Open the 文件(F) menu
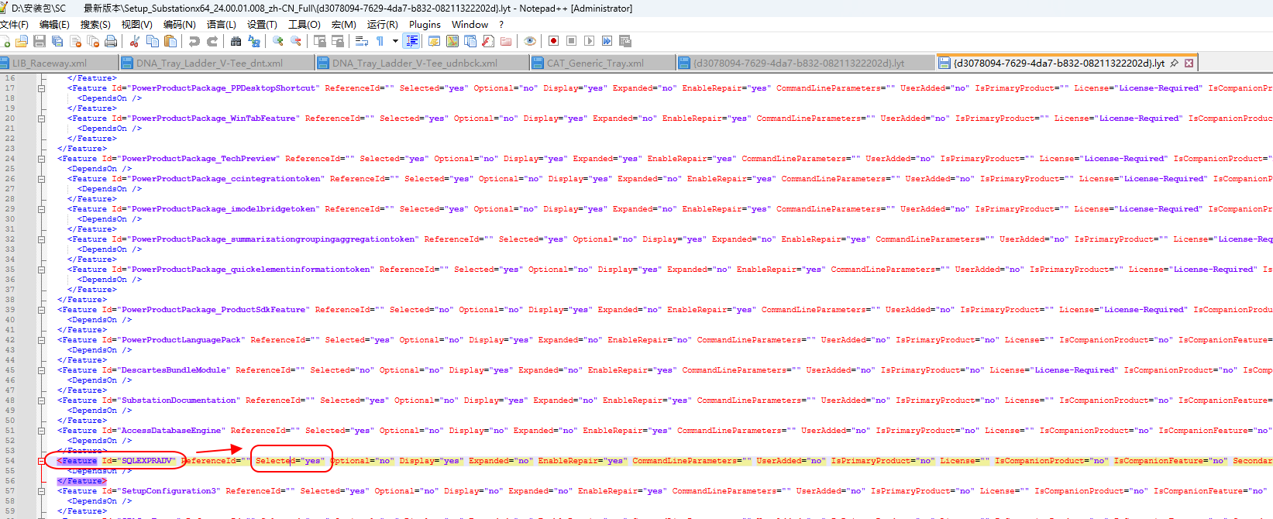Image resolution: width=1273 pixels, height=519 pixels. (14, 25)
